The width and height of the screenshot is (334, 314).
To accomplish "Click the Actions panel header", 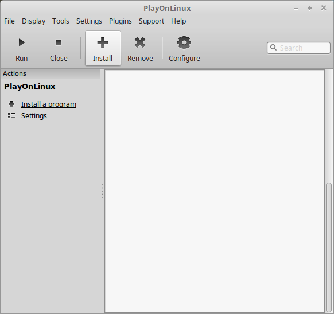I will (x=51, y=73).
